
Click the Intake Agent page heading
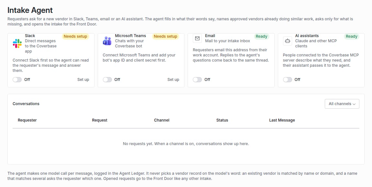(x=30, y=10)
